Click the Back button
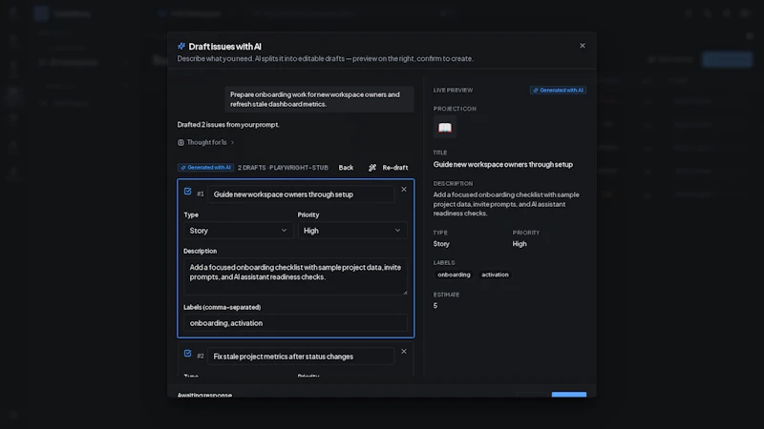 point(346,168)
